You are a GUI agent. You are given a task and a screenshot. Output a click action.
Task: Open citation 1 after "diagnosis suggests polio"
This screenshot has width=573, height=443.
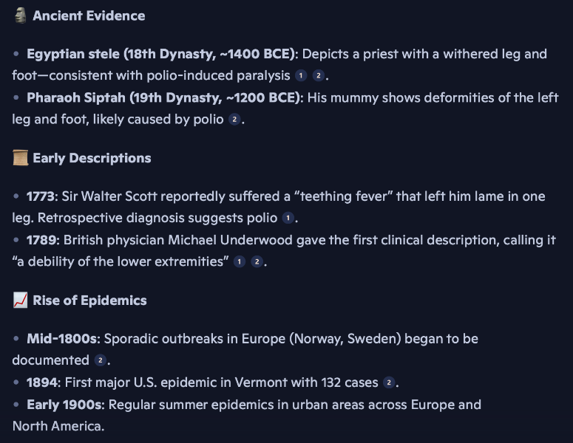click(x=288, y=219)
